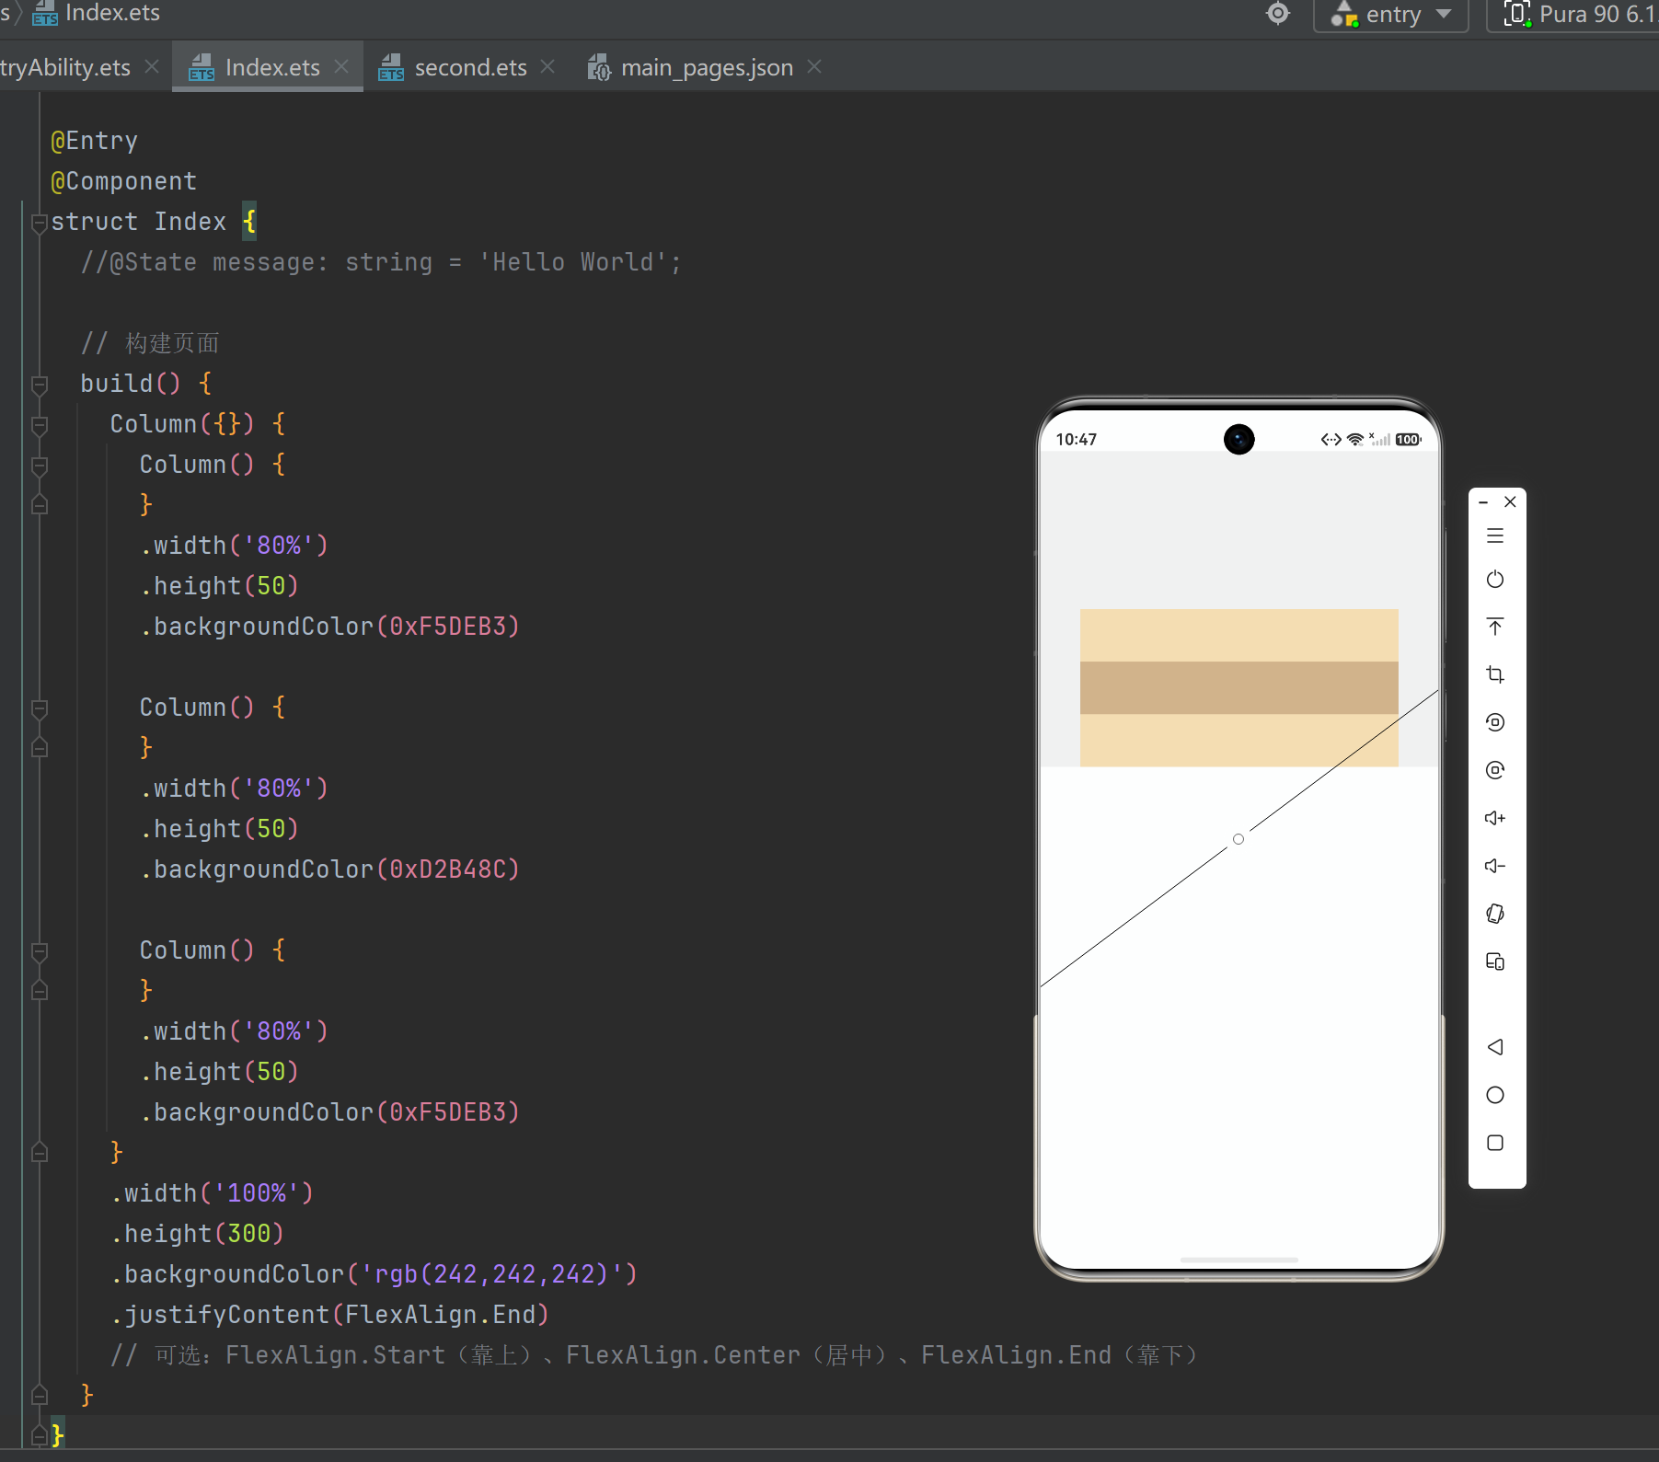
Task: Click the multi-screen icon in emulator toolbar
Action: pyautogui.click(x=1495, y=961)
